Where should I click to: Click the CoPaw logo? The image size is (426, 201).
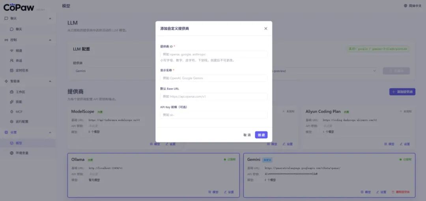[x=19, y=7]
